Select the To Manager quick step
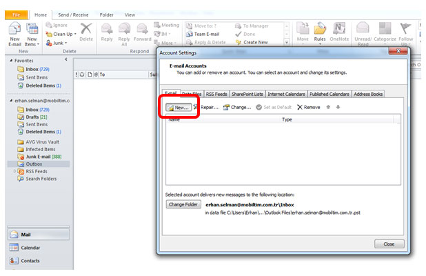The image size is (426, 276). [x=252, y=26]
